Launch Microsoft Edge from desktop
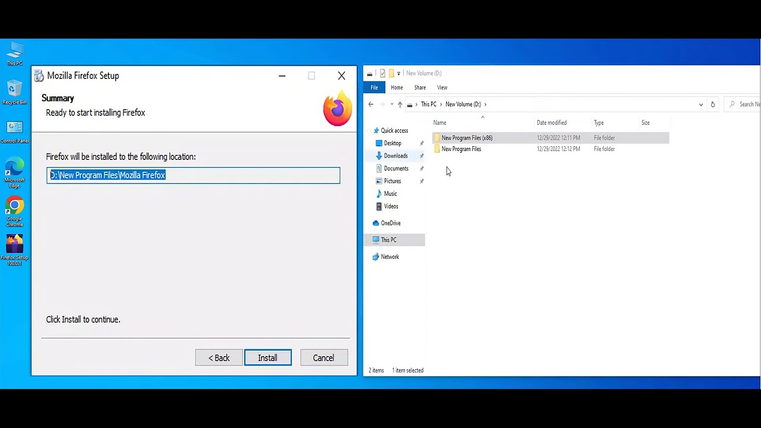The width and height of the screenshot is (761, 428). click(x=14, y=174)
